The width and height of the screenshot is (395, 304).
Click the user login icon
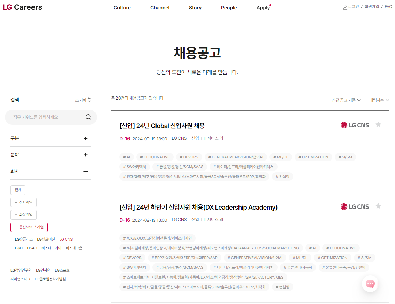[345, 8]
